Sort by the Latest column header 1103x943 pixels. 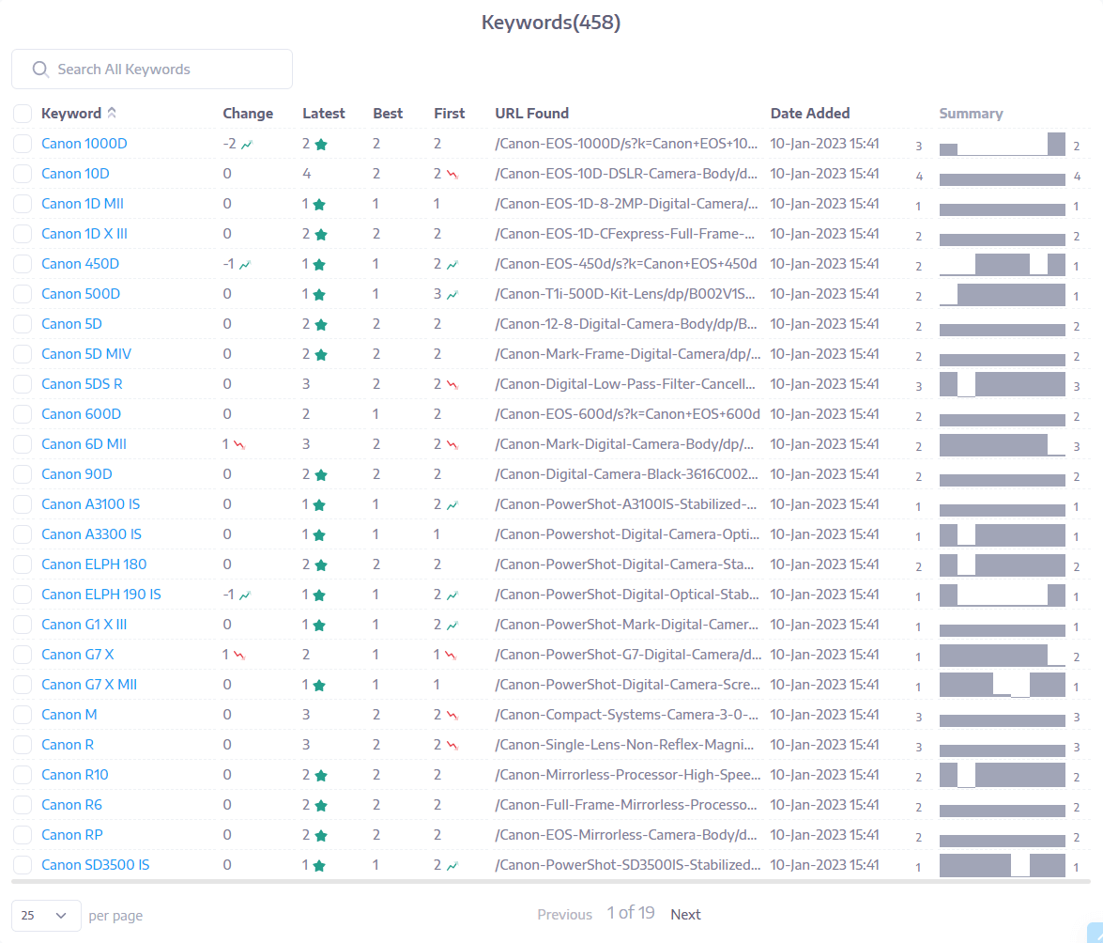coord(324,114)
